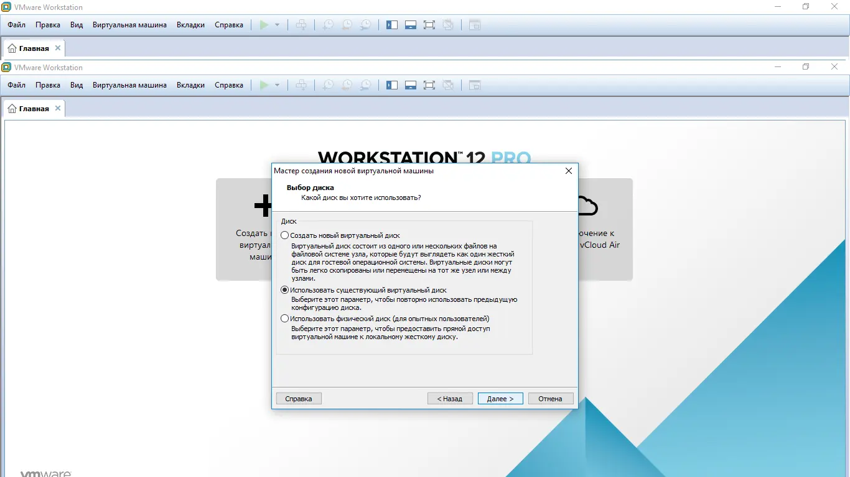Click the console view icon in lower window toolbar
The image size is (850, 477).
coord(475,85)
